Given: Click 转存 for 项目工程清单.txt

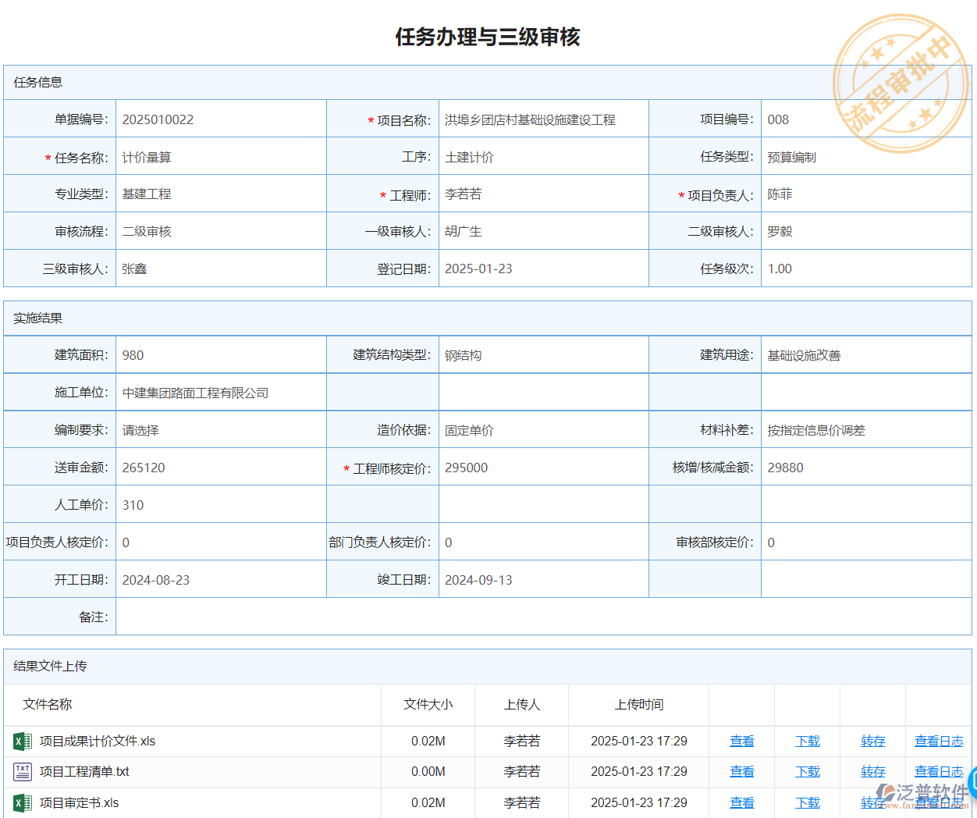Looking at the screenshot, I should click(x=872, y=772).
